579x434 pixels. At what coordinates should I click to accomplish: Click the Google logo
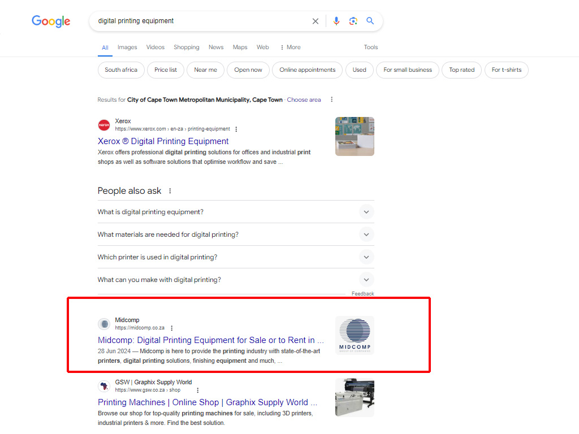[51, 21]
